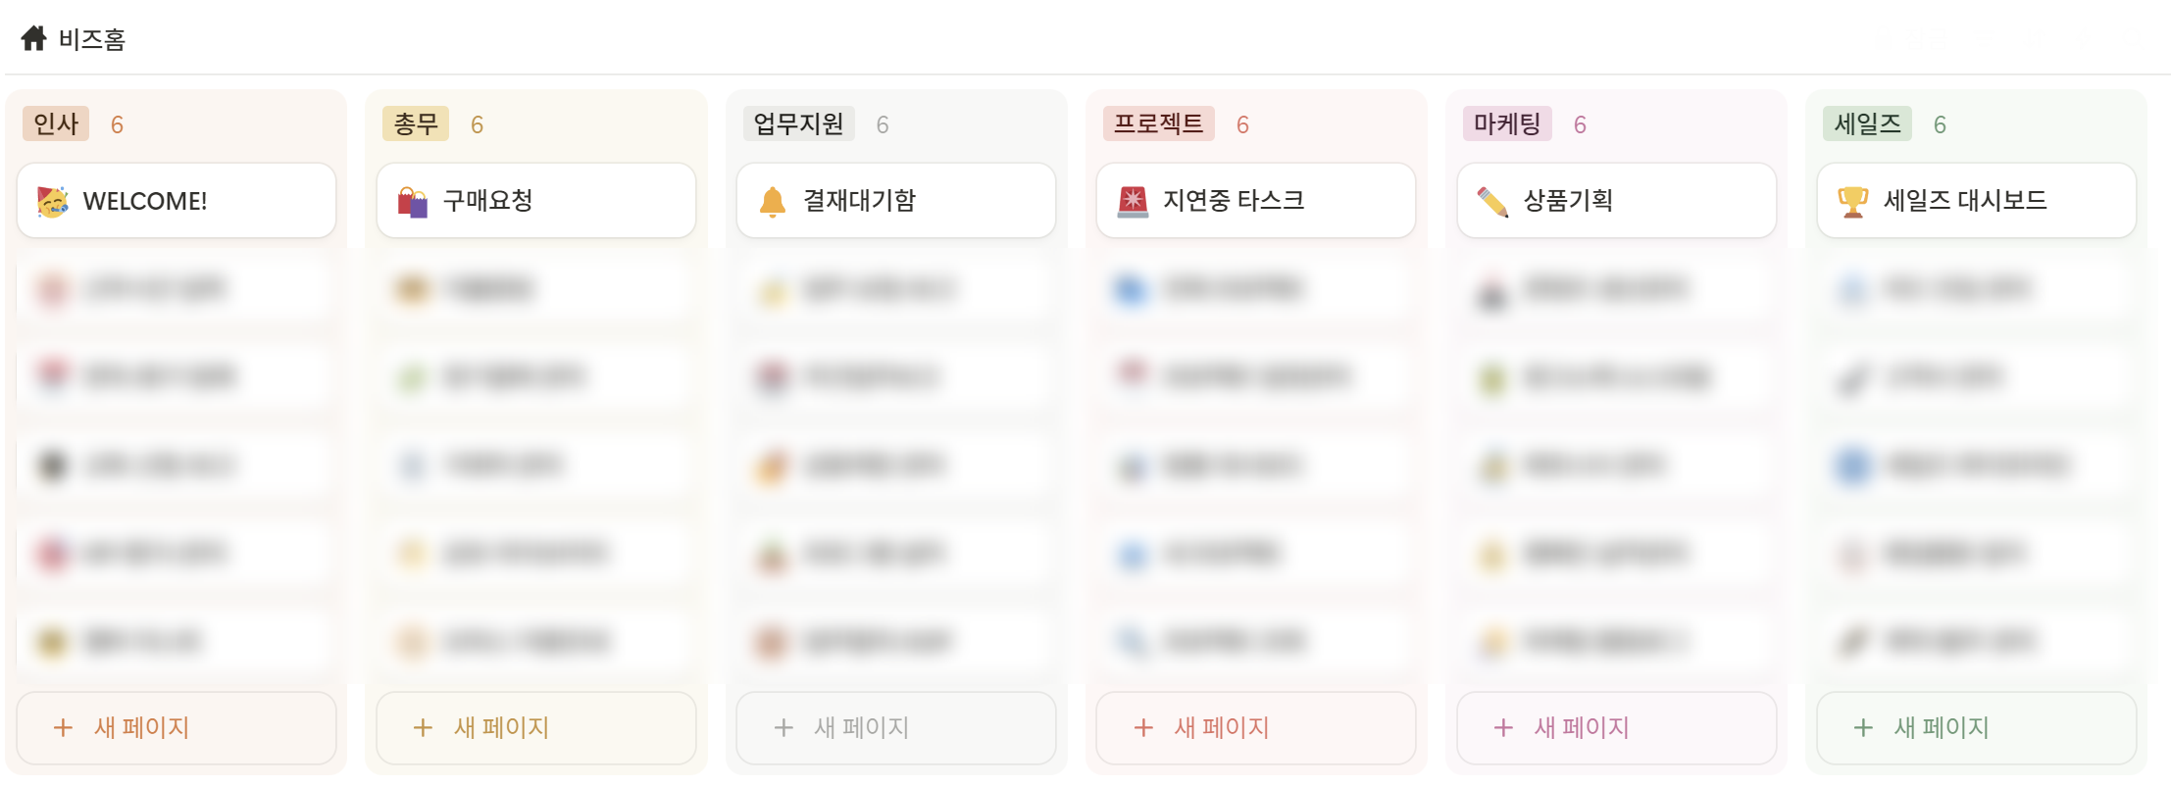Image resolution: width=2171 pixels, height=786 pixels.
Task: Add 새 페이지 in the 마케팅 column
Action: (x=1617, y=727)
